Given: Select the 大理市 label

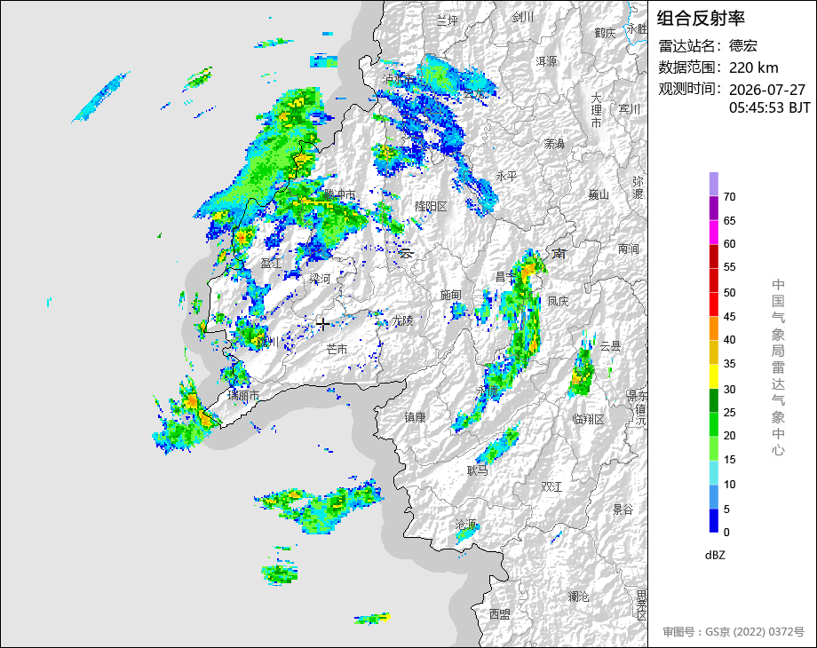Looking at the screenshot, I should [x=596, y=110].
